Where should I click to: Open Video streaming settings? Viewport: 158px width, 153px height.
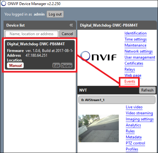coord(139,113)
